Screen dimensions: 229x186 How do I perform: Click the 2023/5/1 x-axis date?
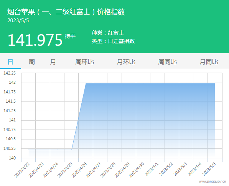[152, 169]
